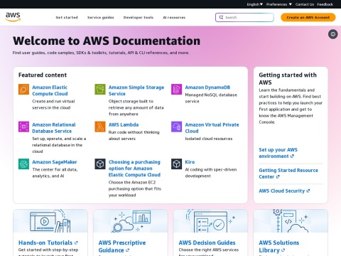Click the Amazon Simple Storage Service icon
The height and width of the screenshot is (256, 341).
click(100, 90)
